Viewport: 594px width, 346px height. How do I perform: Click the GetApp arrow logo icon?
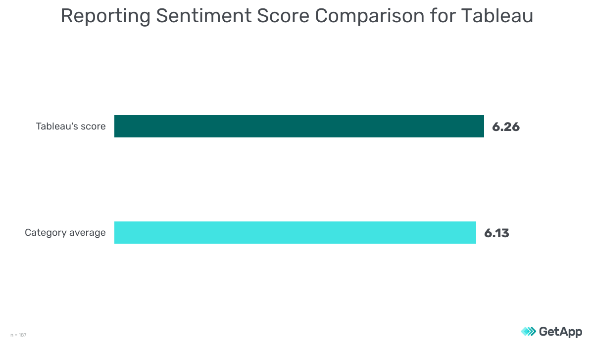tap(528, 331)
